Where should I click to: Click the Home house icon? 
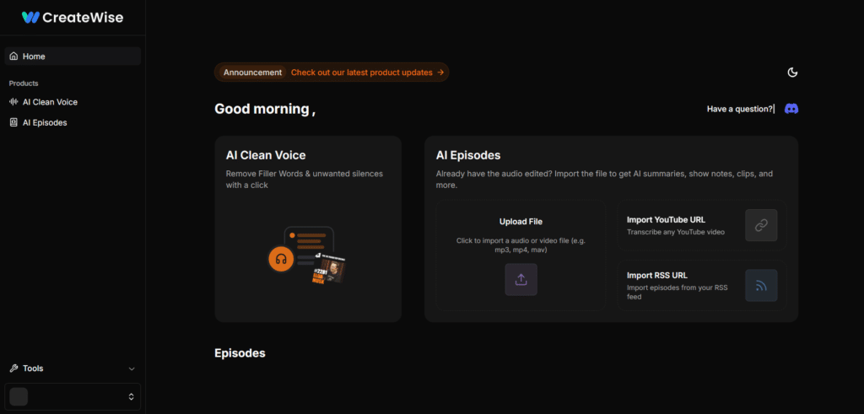point(13,56)
